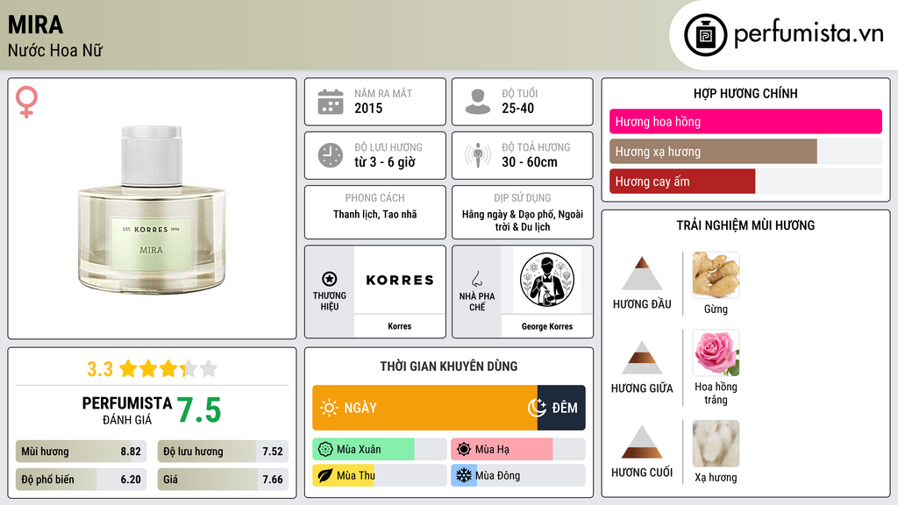Click the Nước Hoa Nữ subtitle
This screenshot has height=505, width=898.
[x=55, y=50]
